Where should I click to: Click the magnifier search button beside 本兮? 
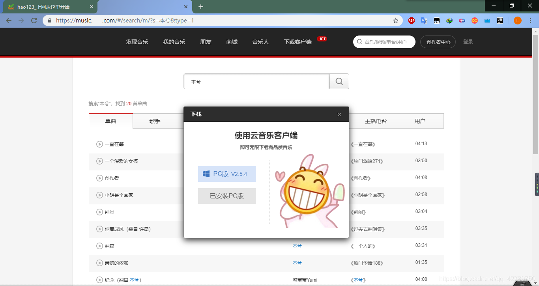pos(339,81)
